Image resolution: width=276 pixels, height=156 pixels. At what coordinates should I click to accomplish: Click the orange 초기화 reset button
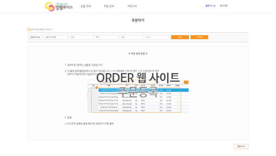199,37
